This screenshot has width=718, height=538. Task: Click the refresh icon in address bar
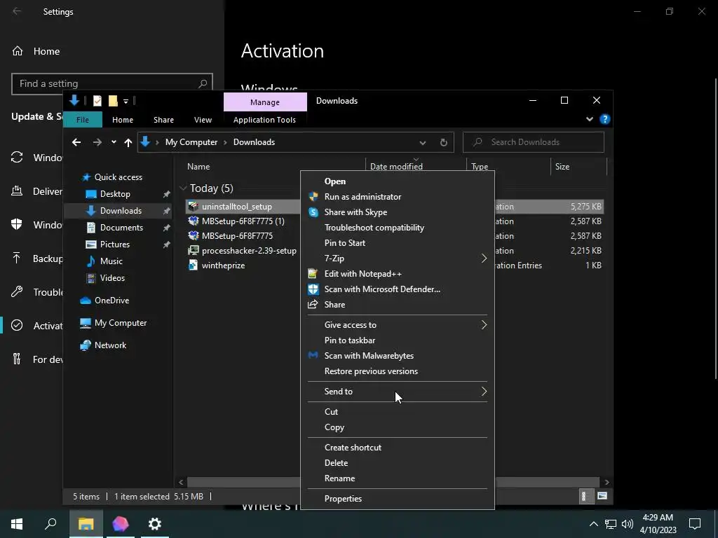tap(443, 142)
